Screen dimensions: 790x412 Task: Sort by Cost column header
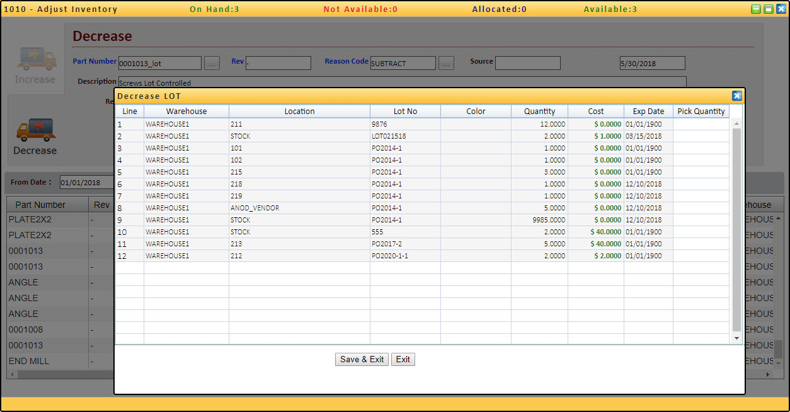tap(596, 111)
